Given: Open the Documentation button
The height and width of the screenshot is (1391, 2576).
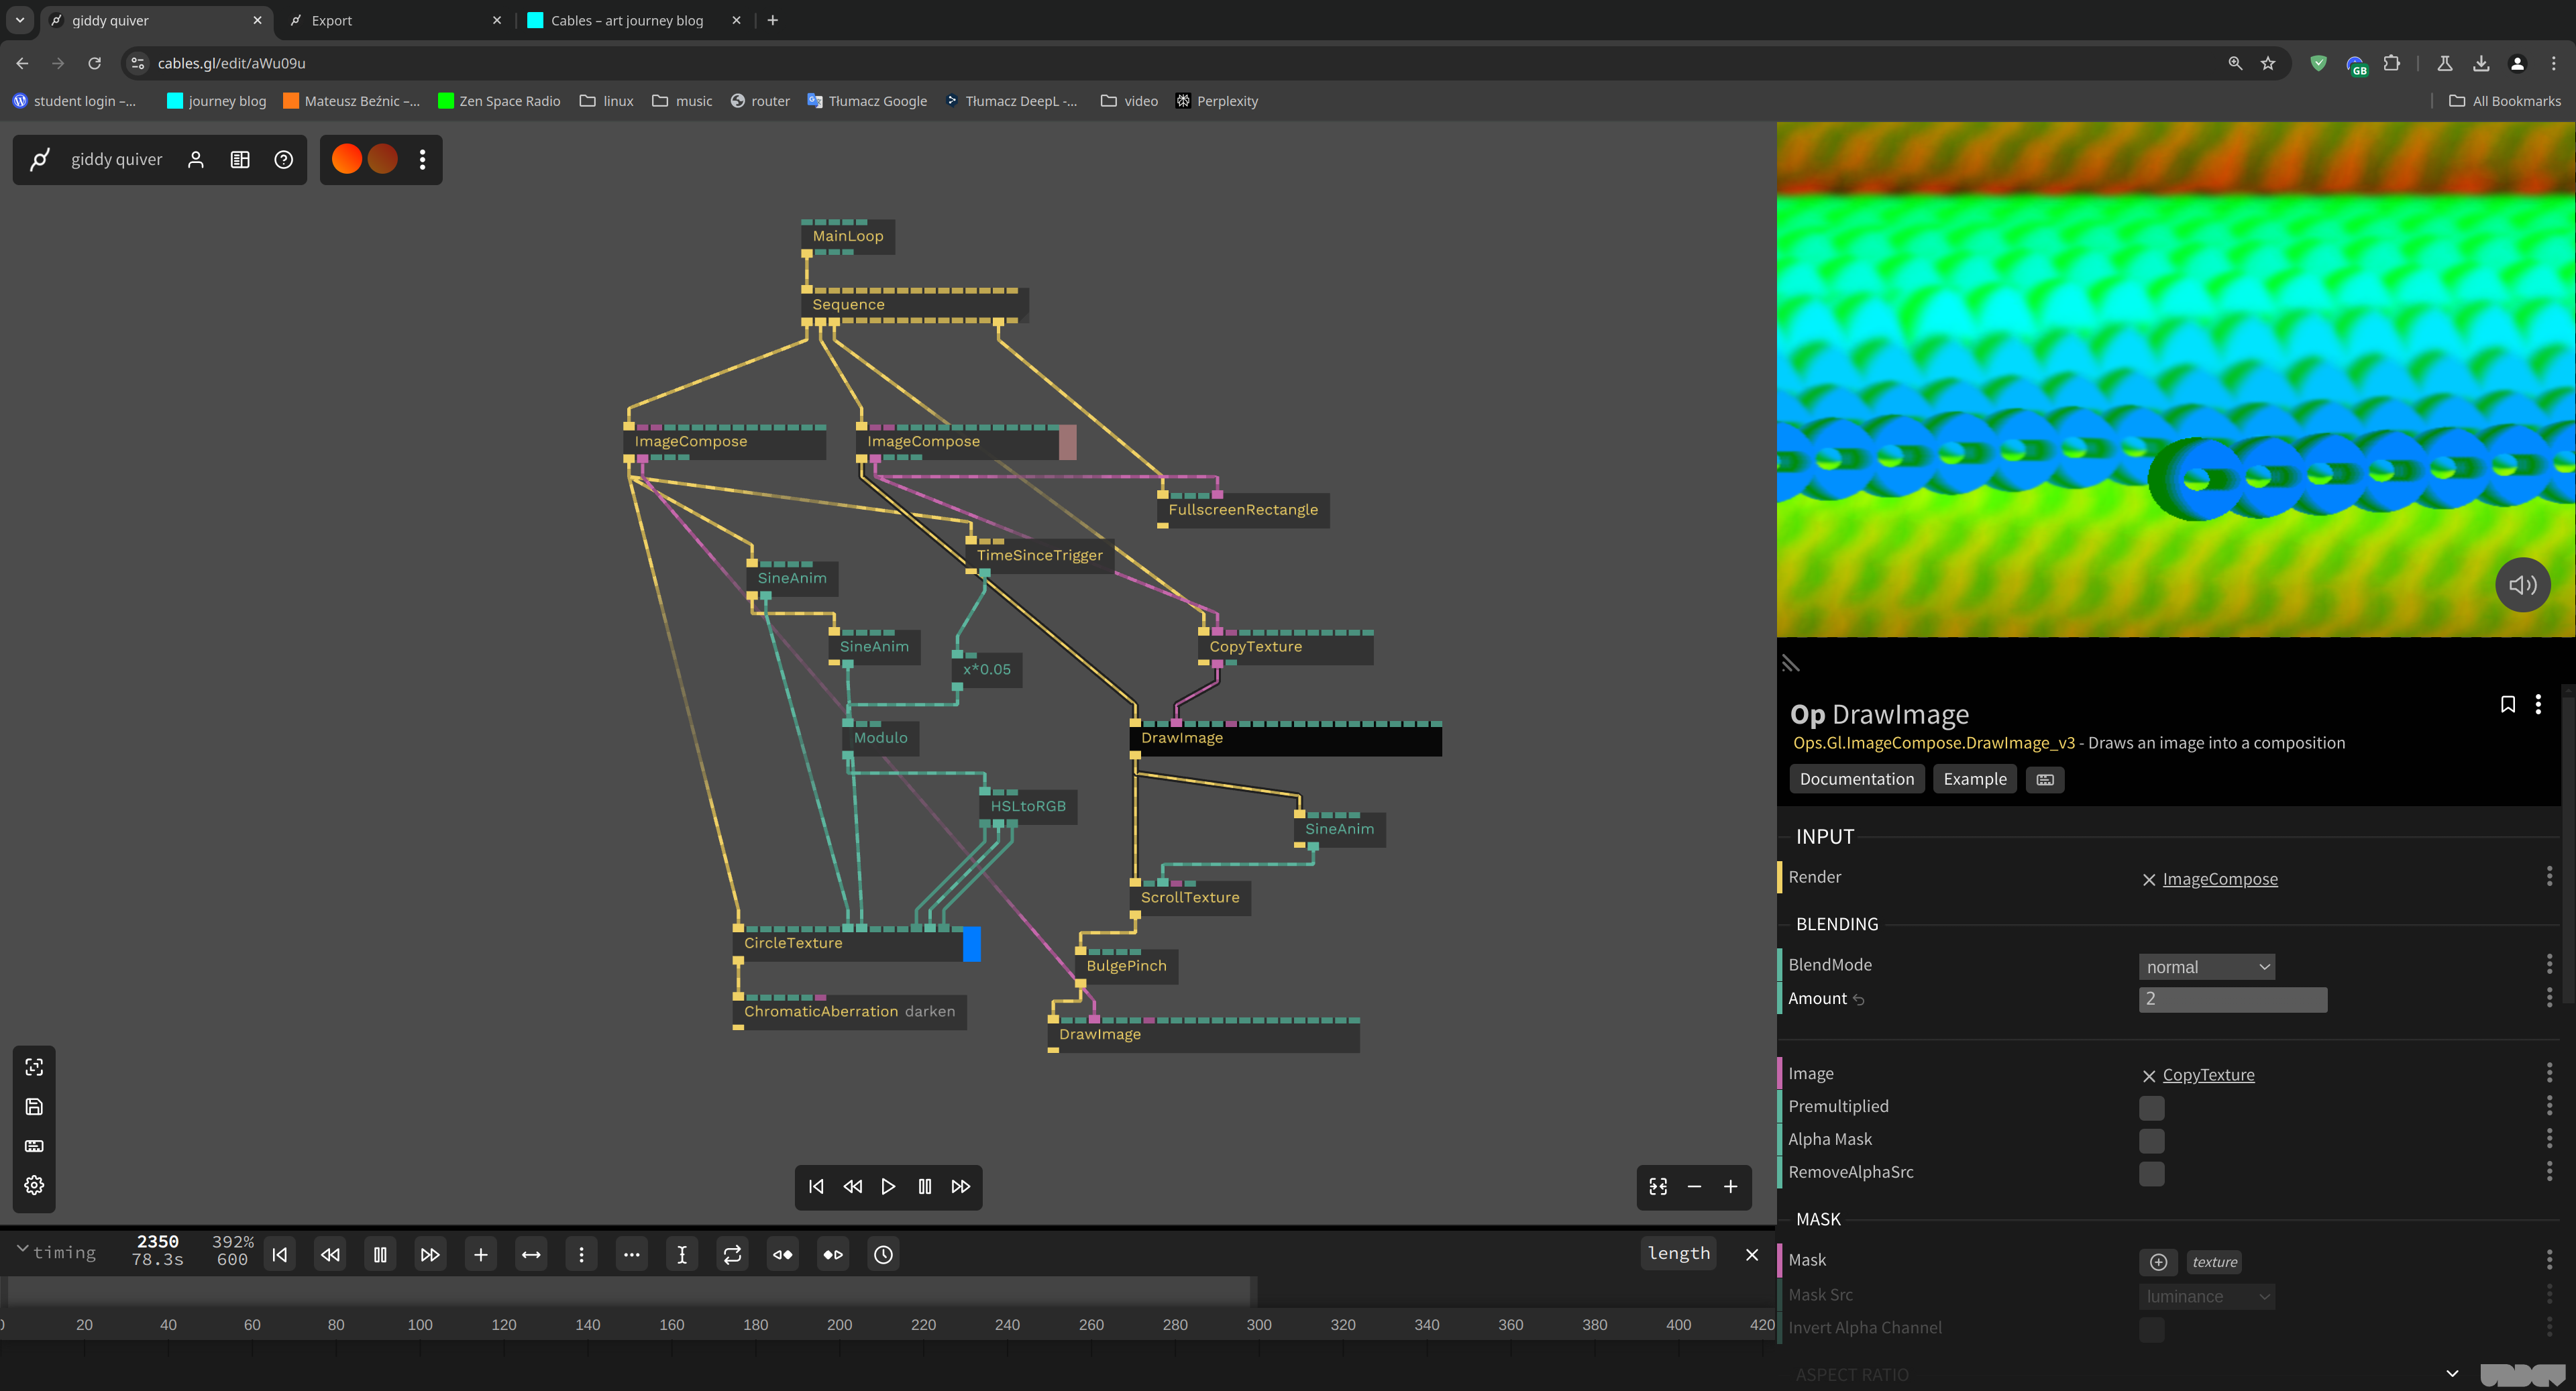Looking at the screenshot, I should tap(1856, 779).
